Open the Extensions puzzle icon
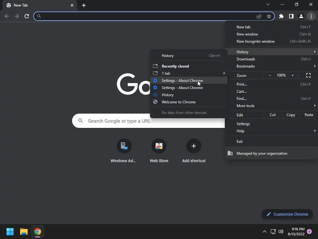 [281, 16]
